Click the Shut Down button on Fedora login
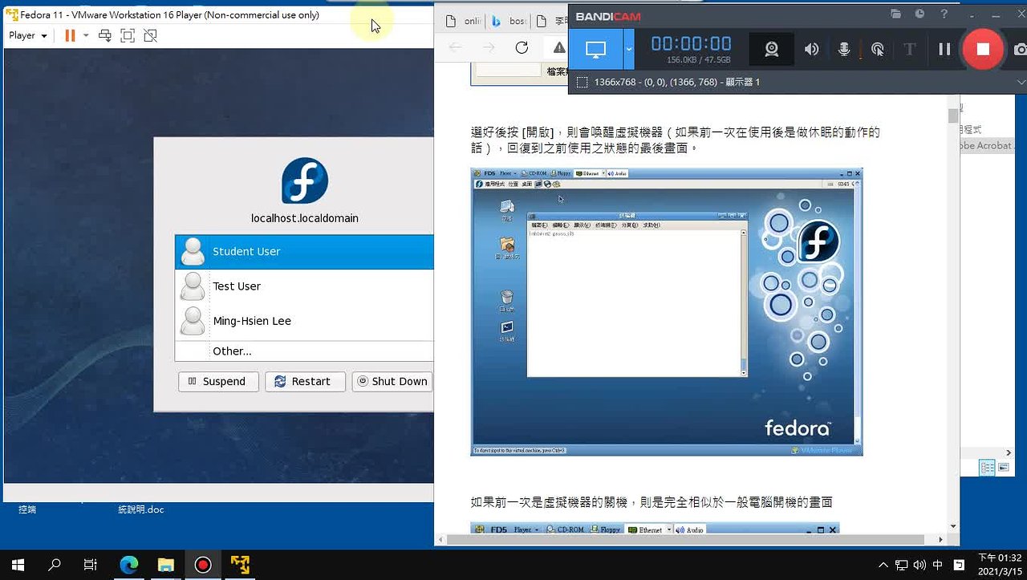The image size is (1027, 580). click(x=392, y=382)
